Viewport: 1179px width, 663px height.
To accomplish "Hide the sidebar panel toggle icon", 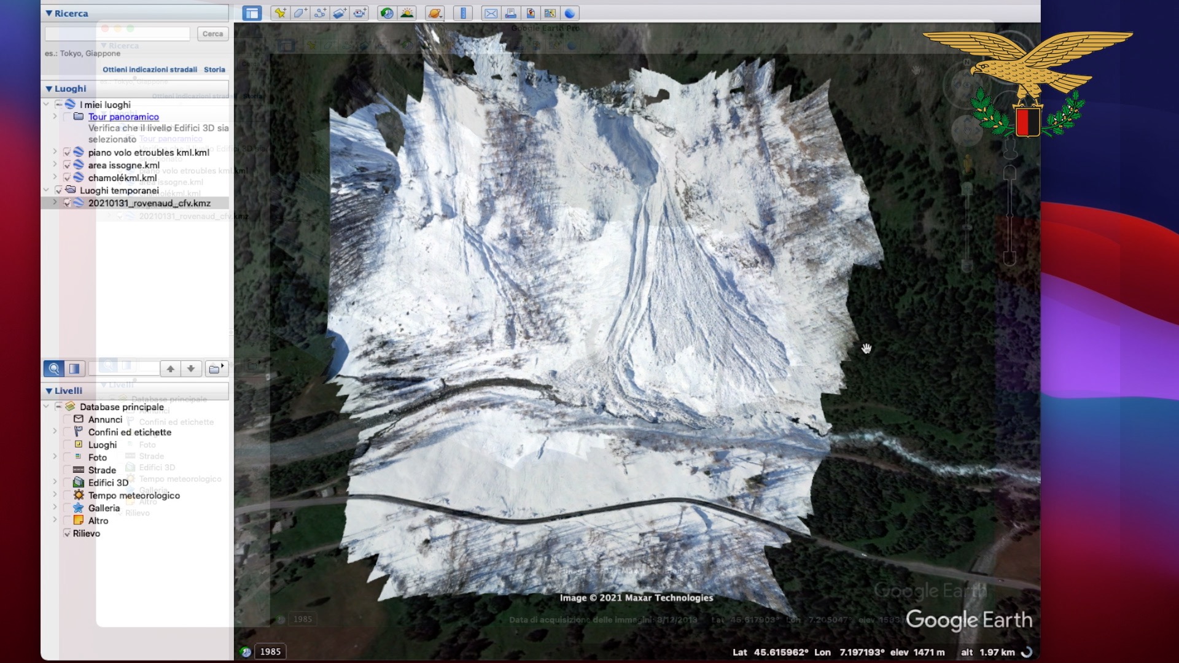I will point(252,13).
